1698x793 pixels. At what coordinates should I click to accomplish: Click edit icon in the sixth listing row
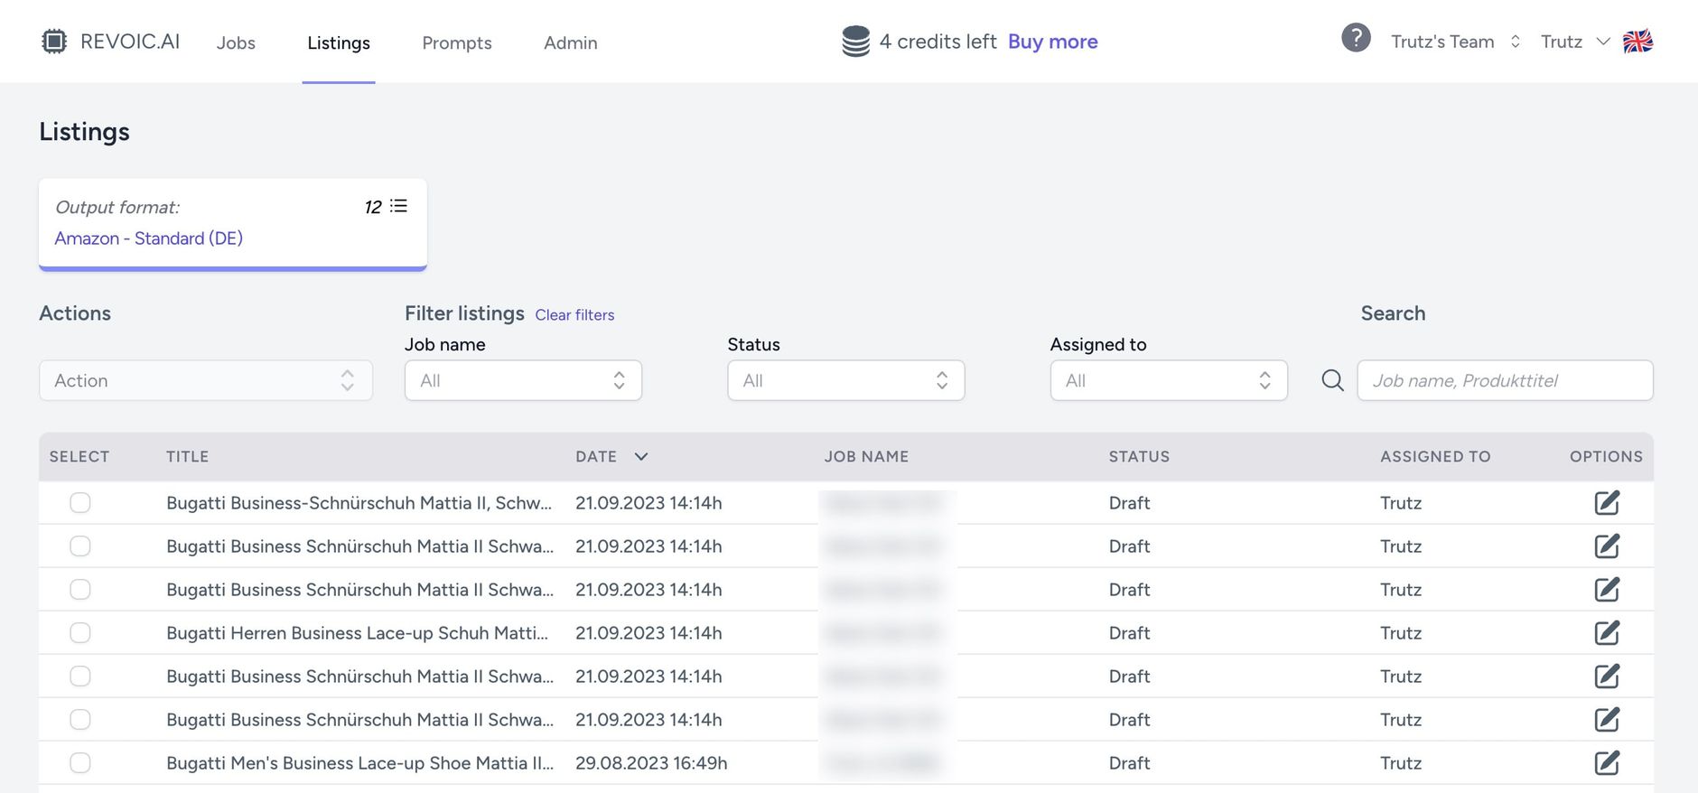(1607, 719)
